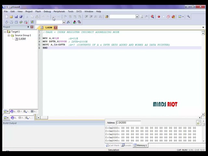
Task: Click the code line 'MOVC A,@A+DPTR'
Action: click(x=54, y=45)
